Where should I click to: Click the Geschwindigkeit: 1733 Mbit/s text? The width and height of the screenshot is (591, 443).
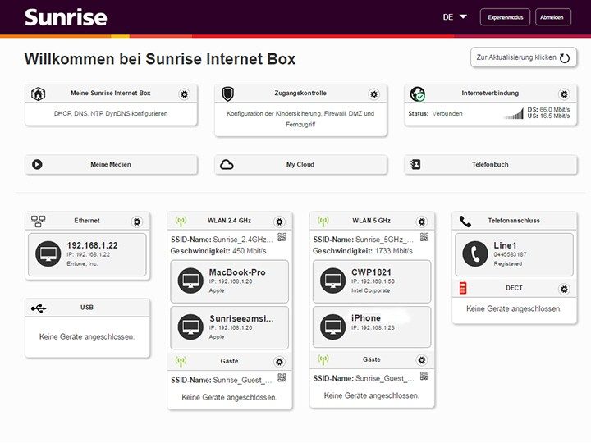click(x=363, y=251)
